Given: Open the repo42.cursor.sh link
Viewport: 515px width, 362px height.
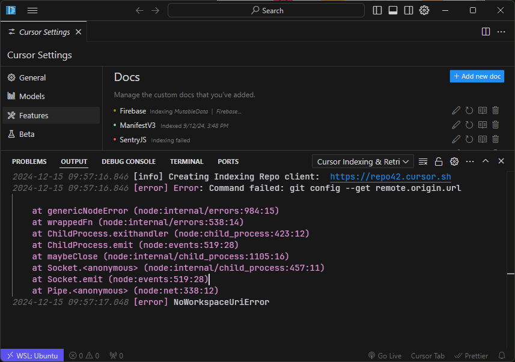Looking at the screenshot, I should tap(390, 176).
